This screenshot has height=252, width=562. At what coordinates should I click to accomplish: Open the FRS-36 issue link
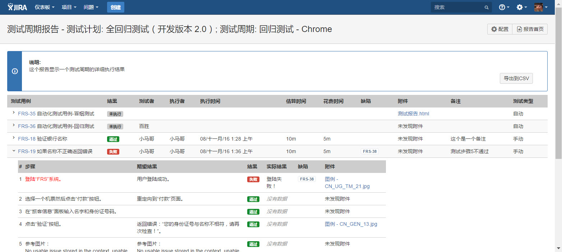(27, 126)
